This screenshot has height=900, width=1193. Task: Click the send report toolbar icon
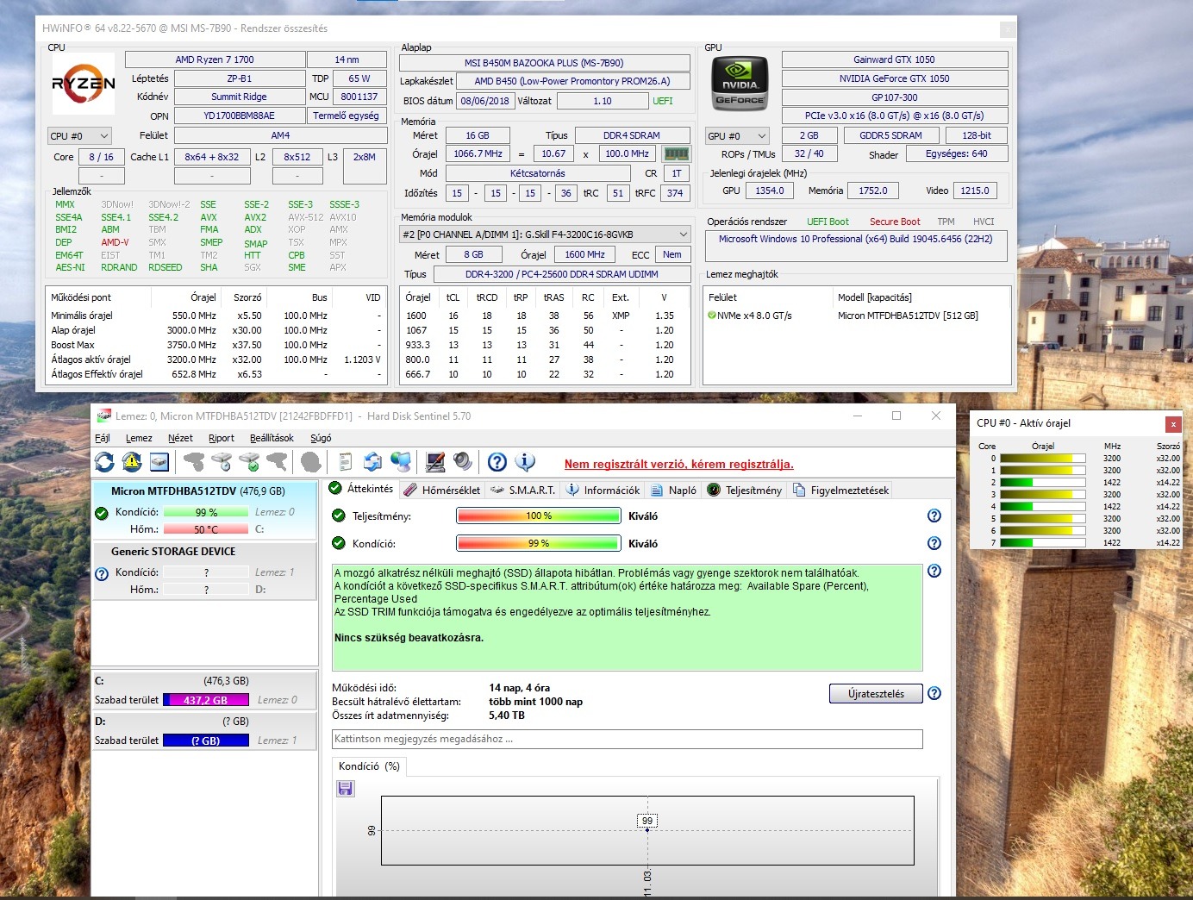[372, 462]
